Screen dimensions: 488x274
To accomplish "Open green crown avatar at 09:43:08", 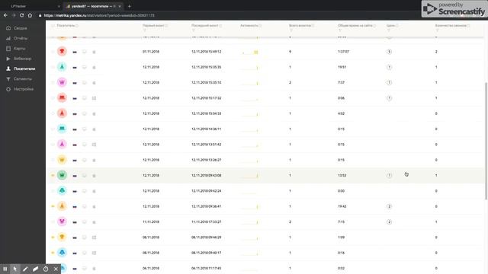I will (x=62, y=175).
